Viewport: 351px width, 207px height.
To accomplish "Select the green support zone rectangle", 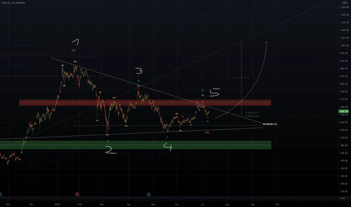I will coord(136,145).
